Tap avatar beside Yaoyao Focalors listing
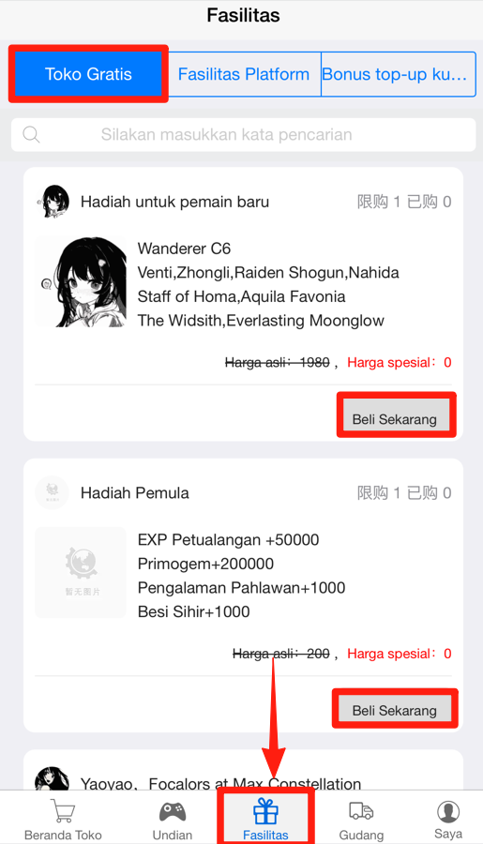This screenshot has height=844, width=483. pos(53,778)
